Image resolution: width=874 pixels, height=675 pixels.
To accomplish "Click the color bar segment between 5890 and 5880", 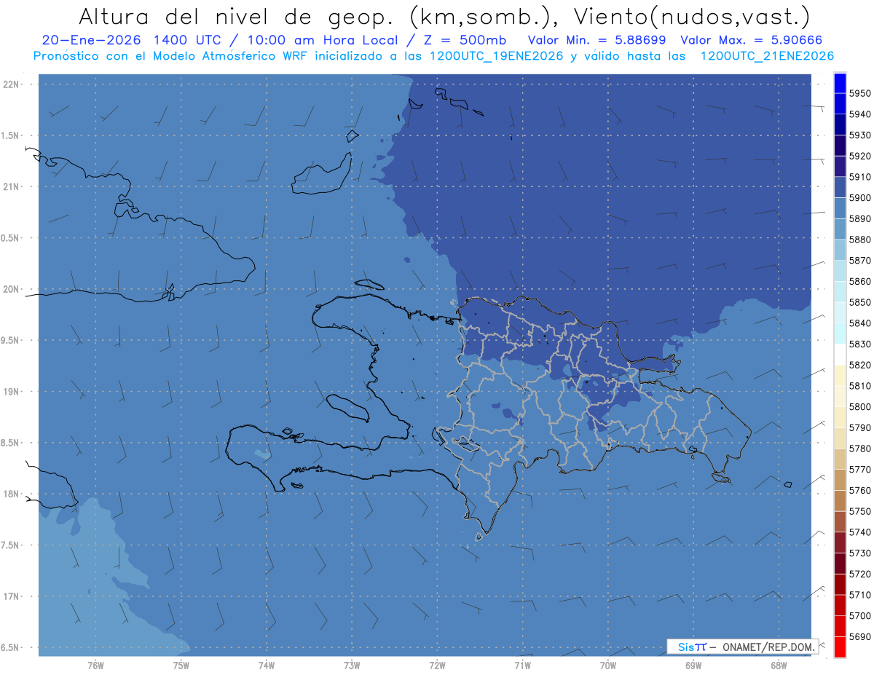I will (840, 229).
